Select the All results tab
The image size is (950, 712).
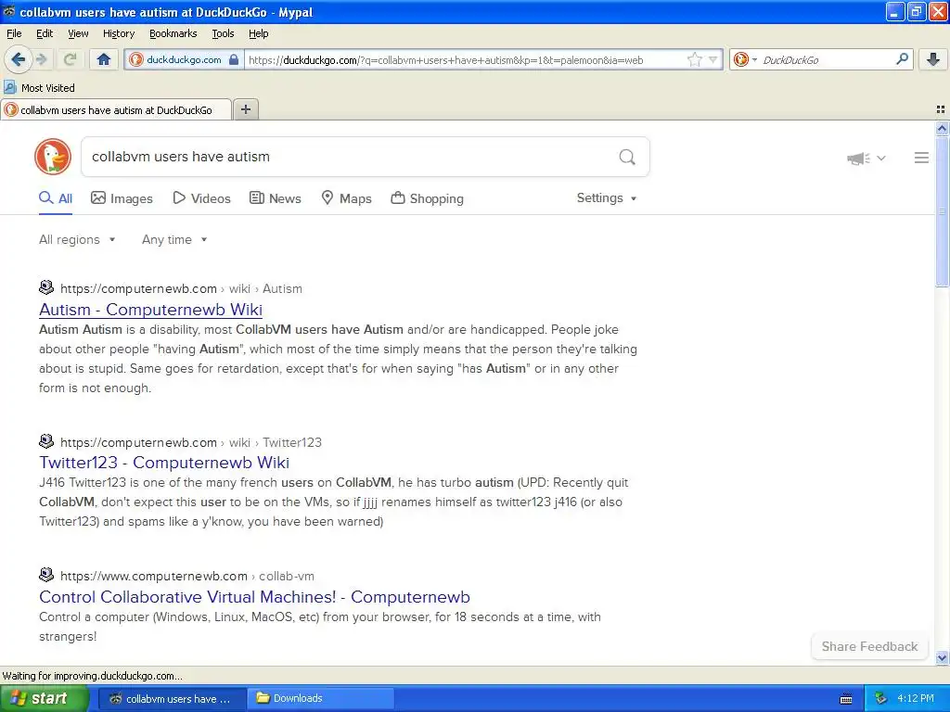pyautogui.click(x=56, y=198)
